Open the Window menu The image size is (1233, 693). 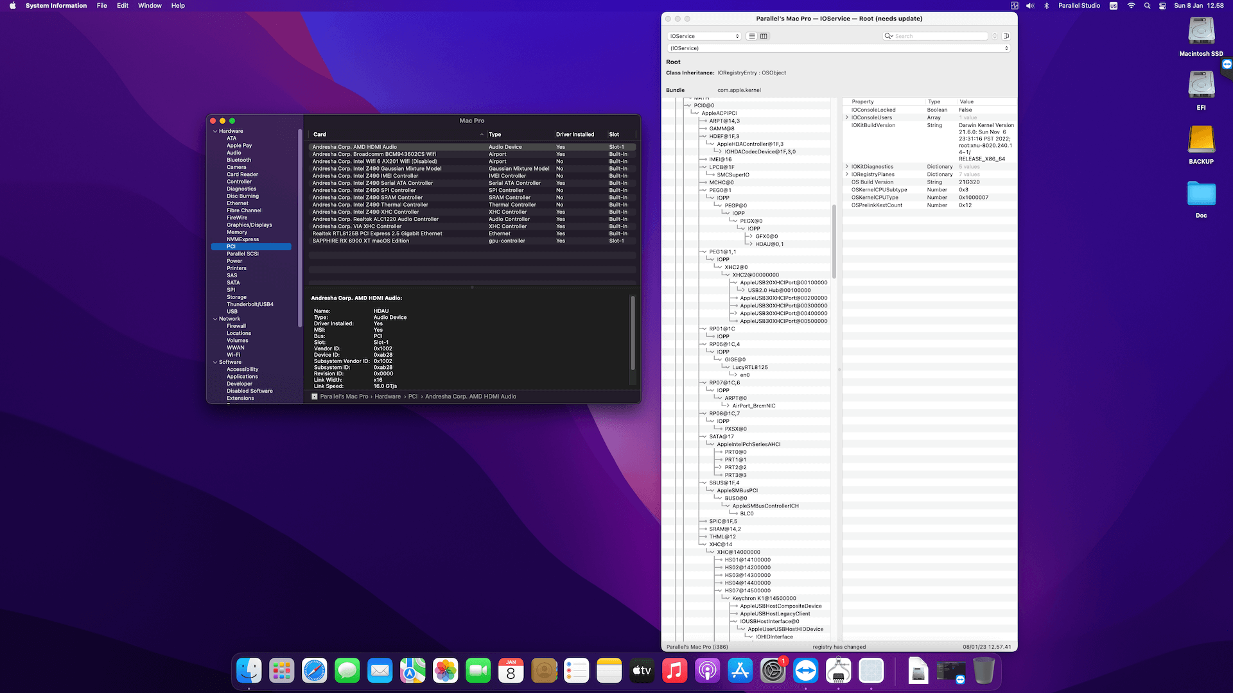[x=150, y=6]
